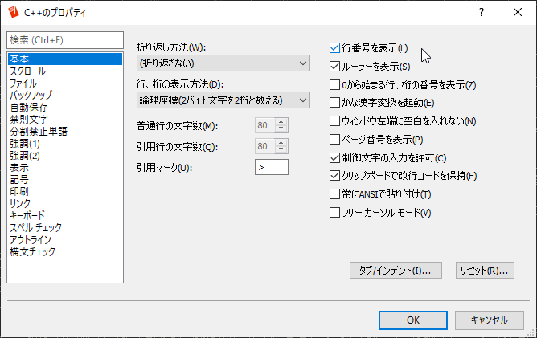Click the 普通行の文字数(M) value field
537x338 pixels.
(264, 125)
